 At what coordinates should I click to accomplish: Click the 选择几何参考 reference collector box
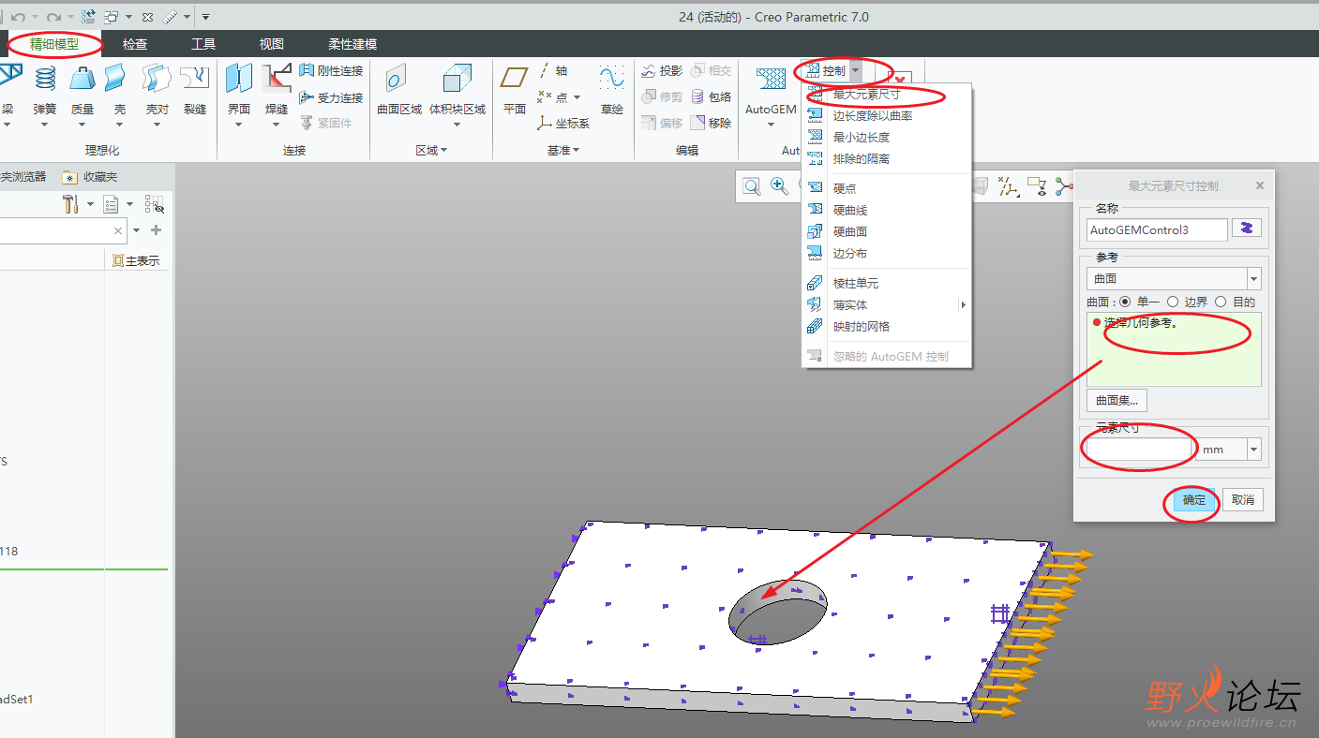coord(1174,349)
